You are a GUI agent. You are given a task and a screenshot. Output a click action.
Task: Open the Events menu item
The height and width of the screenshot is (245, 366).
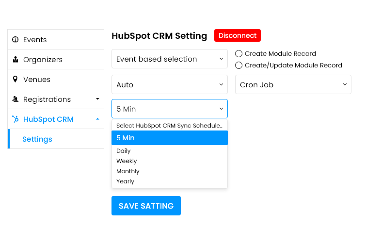(56, 39)
